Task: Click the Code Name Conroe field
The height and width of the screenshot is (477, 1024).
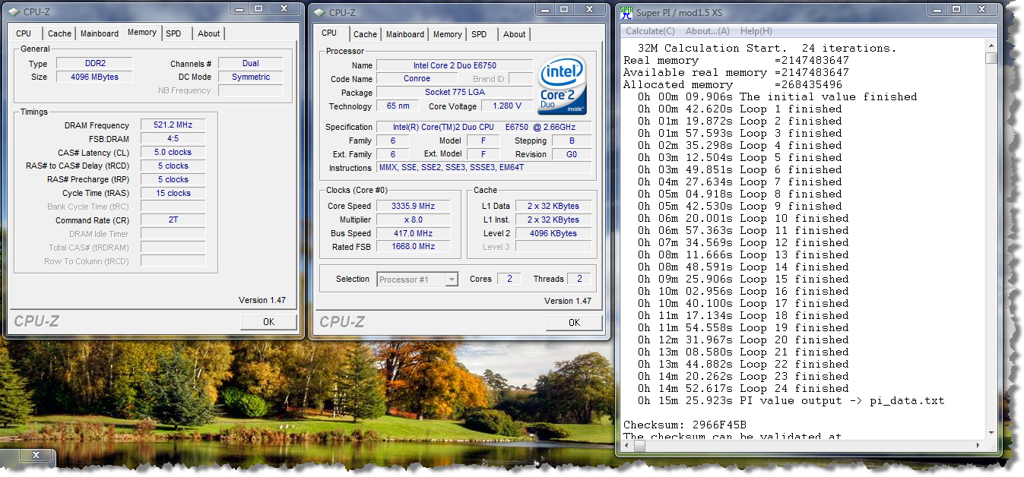Action: 417,79
